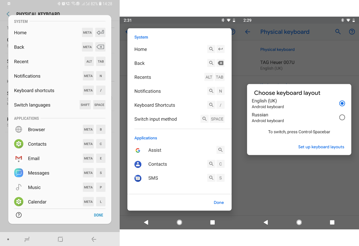Tap the Messages chat bubble icon
Viewport: 359px width, 246px height.
(x=19, y=173)
